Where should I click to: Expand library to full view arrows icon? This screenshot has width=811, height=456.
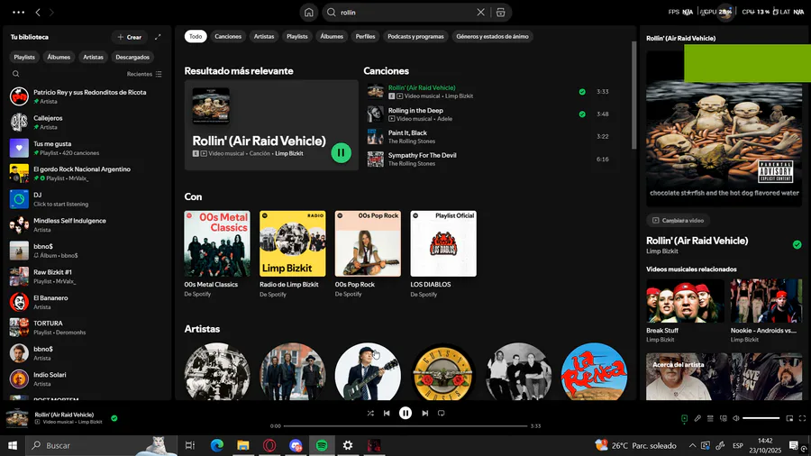pos(158,37)
